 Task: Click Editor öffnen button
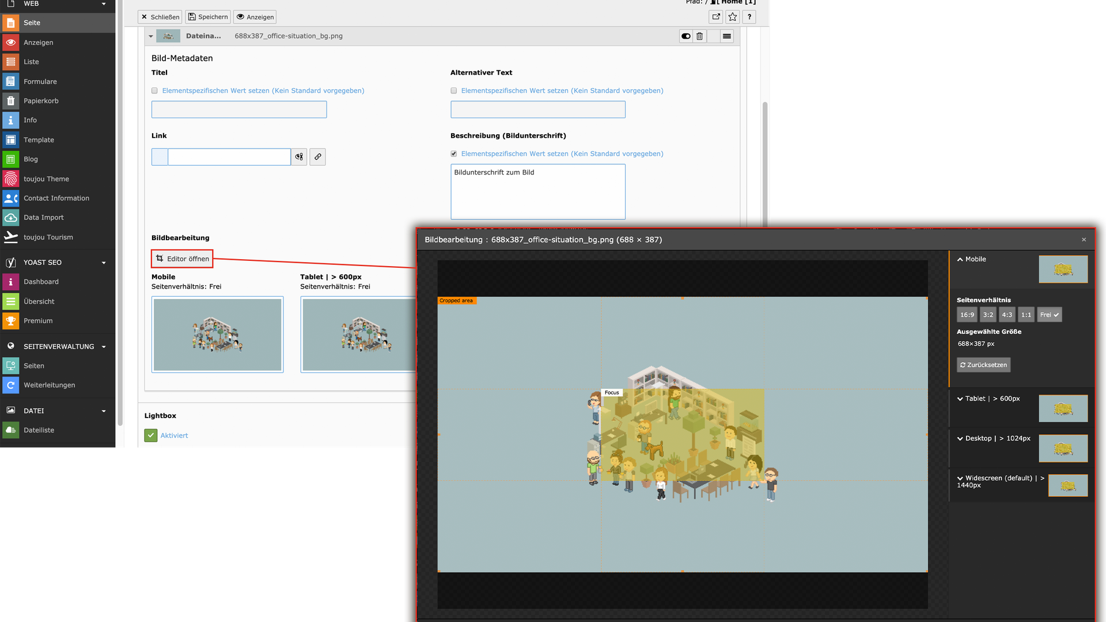click(182, 259)
